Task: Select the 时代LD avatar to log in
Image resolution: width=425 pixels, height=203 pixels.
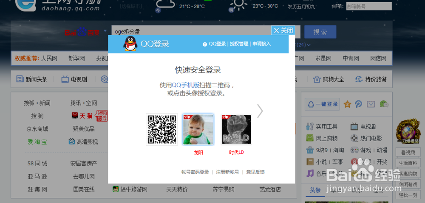Action: pyautogui.click(x=236, y=130)
